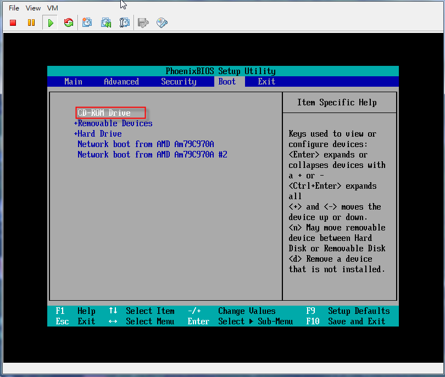
Task: Open the Snapshot Manager
Action: pos(124,22)
